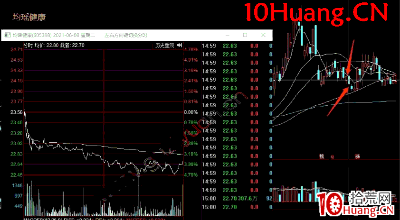Click the 23.40 price axis label
400x220 pixels.
tap(16, 122)
